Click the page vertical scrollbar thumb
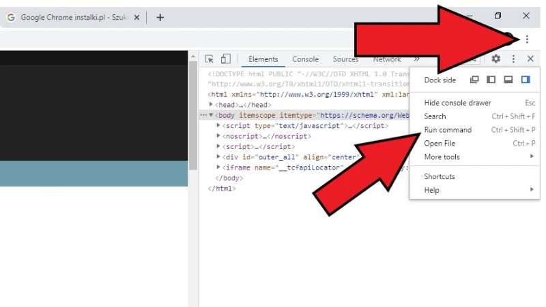Image resolution: width=546 pixels, height=307 pixels. (193, 115)
